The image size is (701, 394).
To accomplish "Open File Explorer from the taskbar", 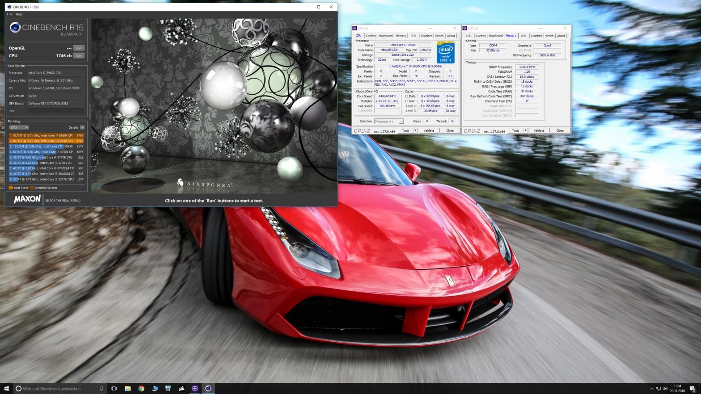I will [x=127, y=389].
